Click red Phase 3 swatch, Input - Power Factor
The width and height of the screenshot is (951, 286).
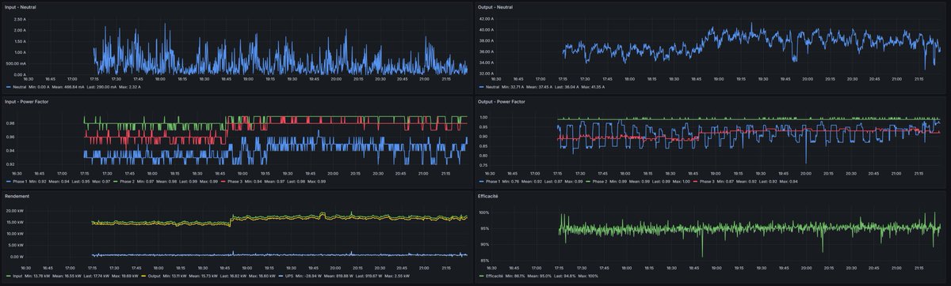(223, 181)
